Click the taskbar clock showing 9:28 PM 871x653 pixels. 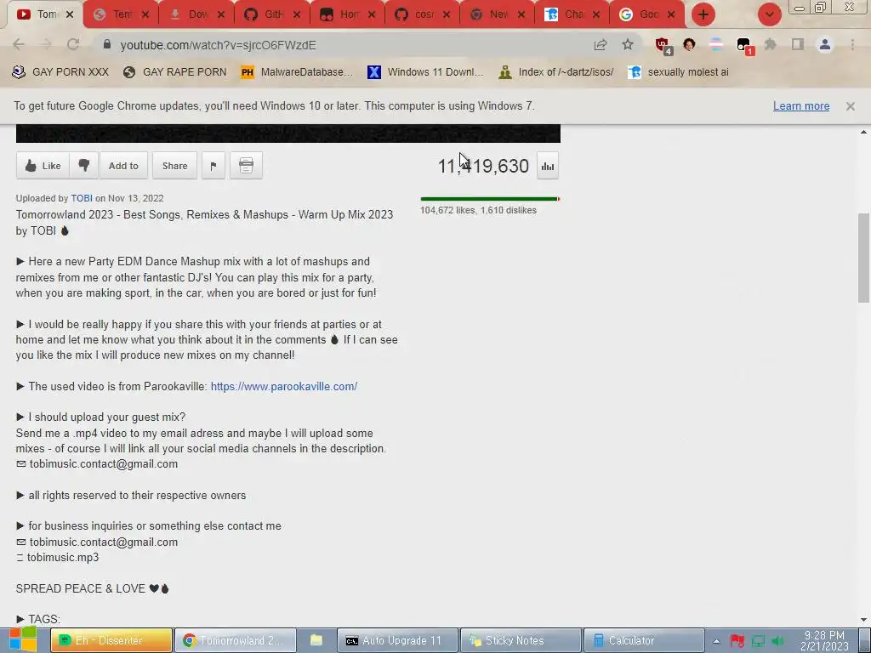[x=824, y=640]
